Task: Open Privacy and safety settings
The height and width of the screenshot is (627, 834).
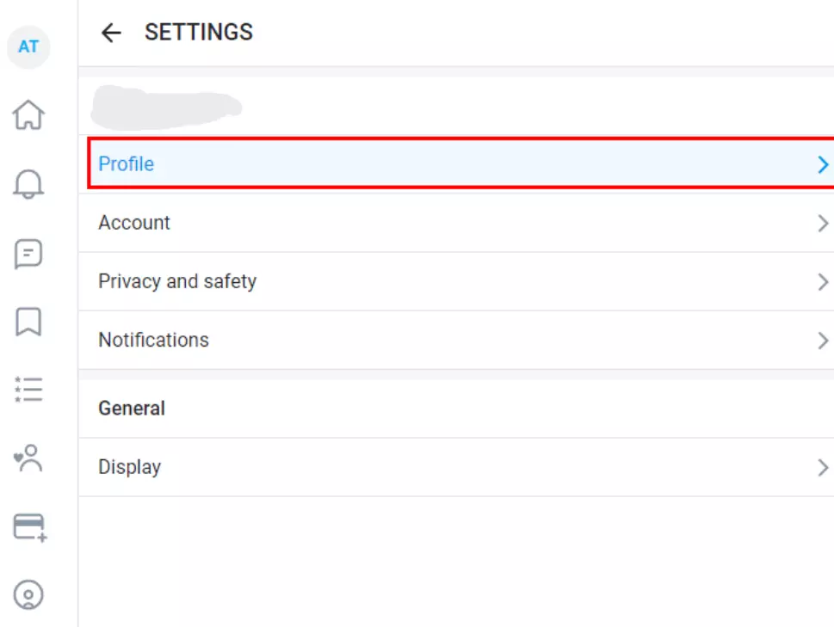Action: tap(456, 281)
